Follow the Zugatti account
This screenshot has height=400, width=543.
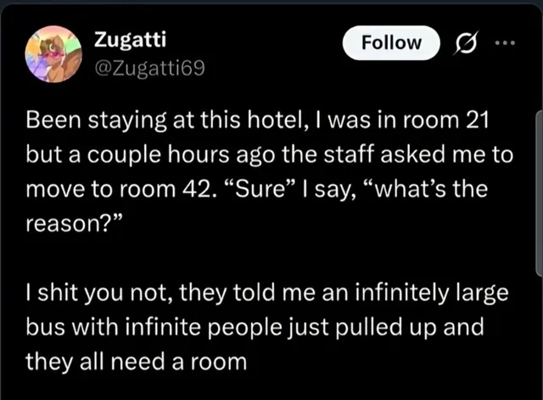pos(391,43)
